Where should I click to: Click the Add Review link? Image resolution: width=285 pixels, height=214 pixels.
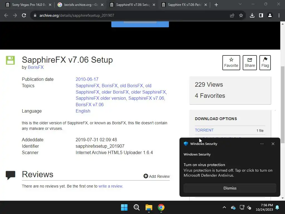pos(157,176)
